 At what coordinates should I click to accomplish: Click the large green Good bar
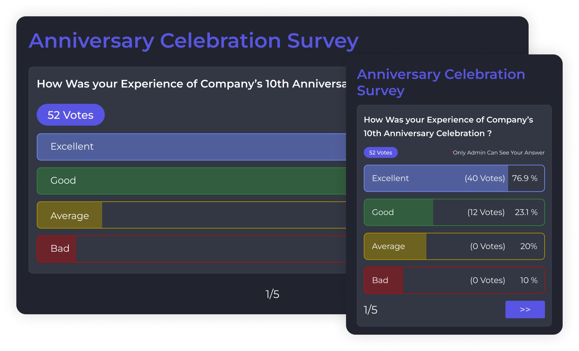(191, 181)
